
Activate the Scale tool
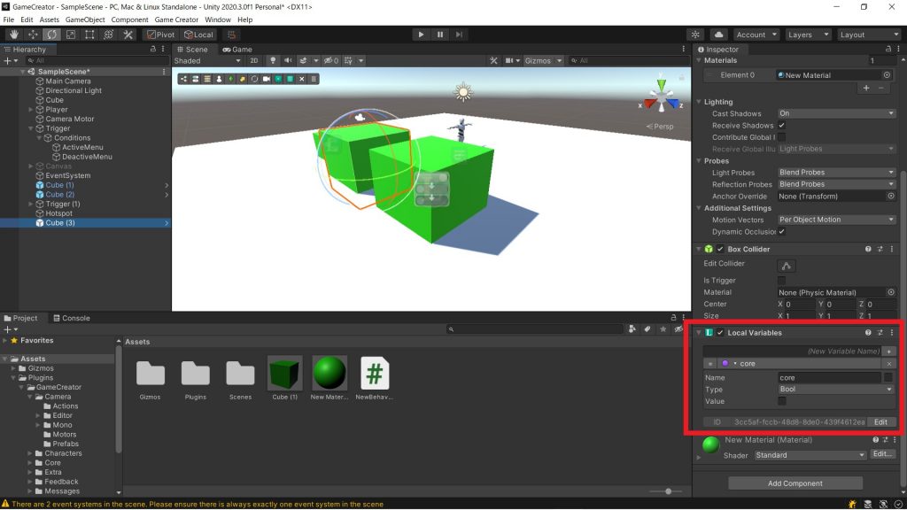70,34
